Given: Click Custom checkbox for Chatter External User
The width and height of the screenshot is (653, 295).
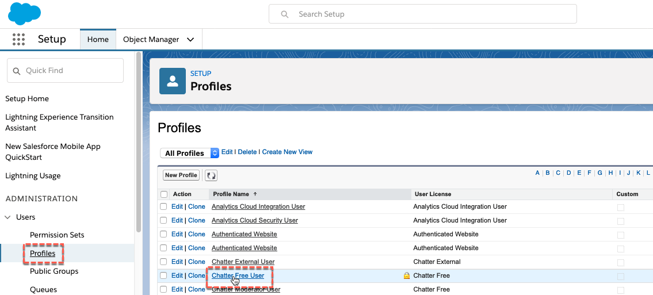Looking at the screenshot, I should (x=621, y=263).
